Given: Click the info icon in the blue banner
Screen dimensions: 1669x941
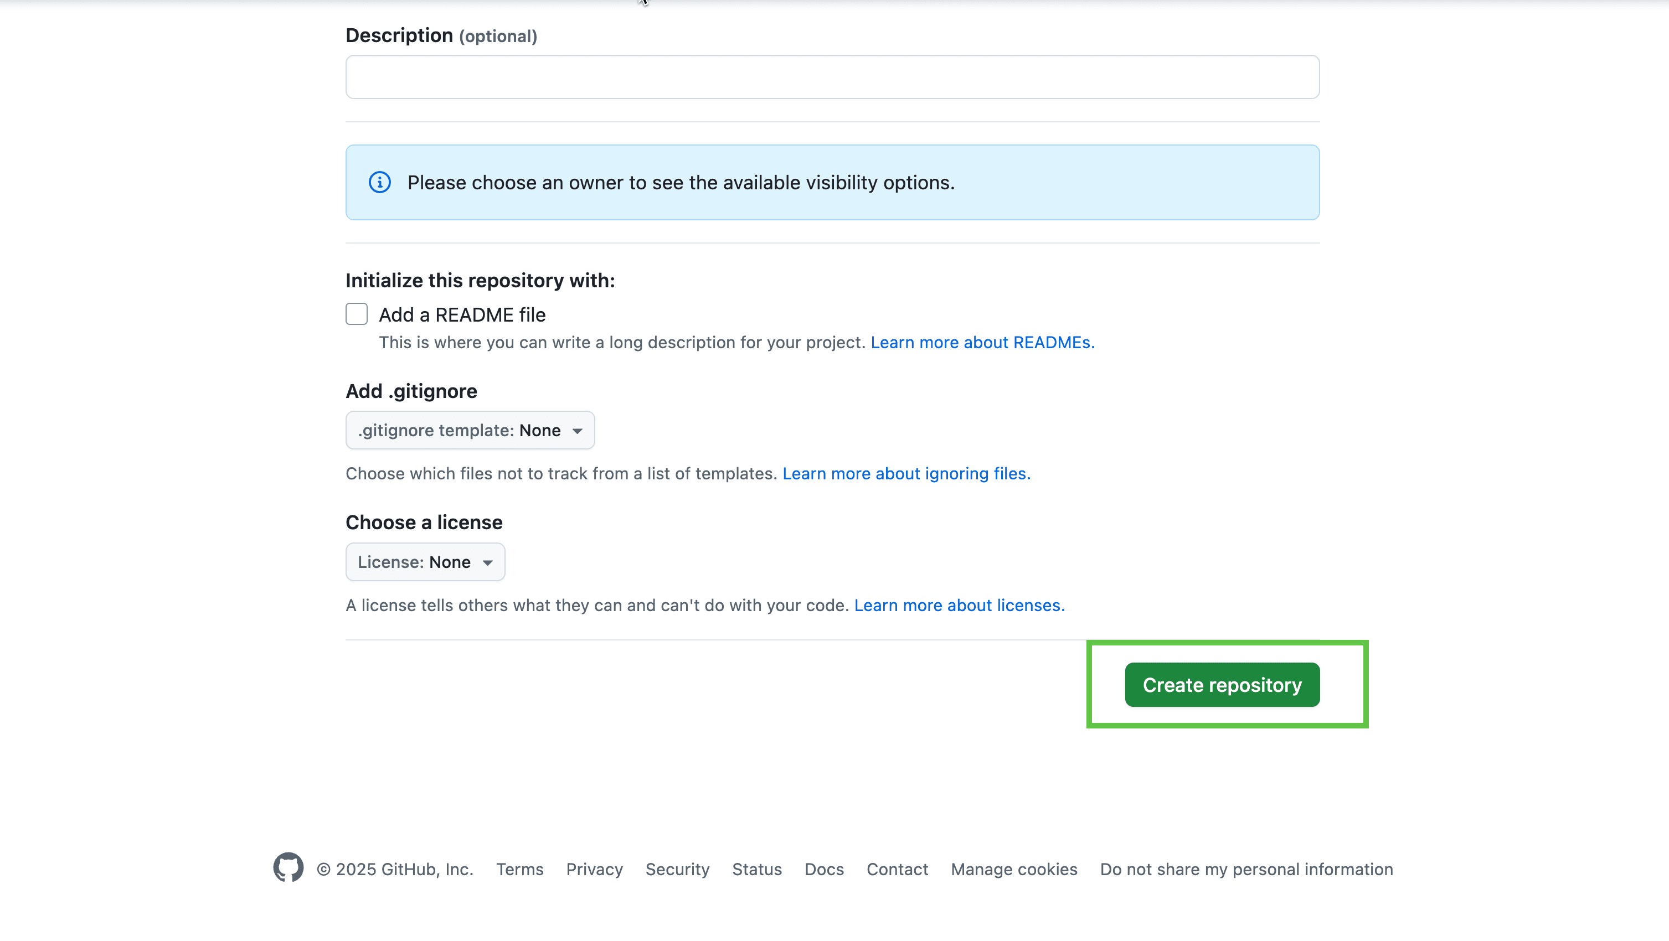Looking at the screenshot, I should pos(380,183).
